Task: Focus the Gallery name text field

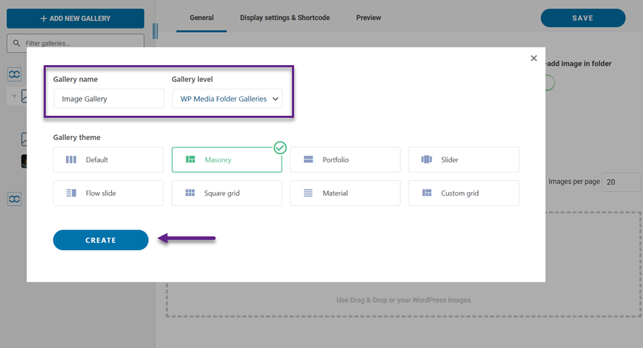Action: [x=108, y=99]
